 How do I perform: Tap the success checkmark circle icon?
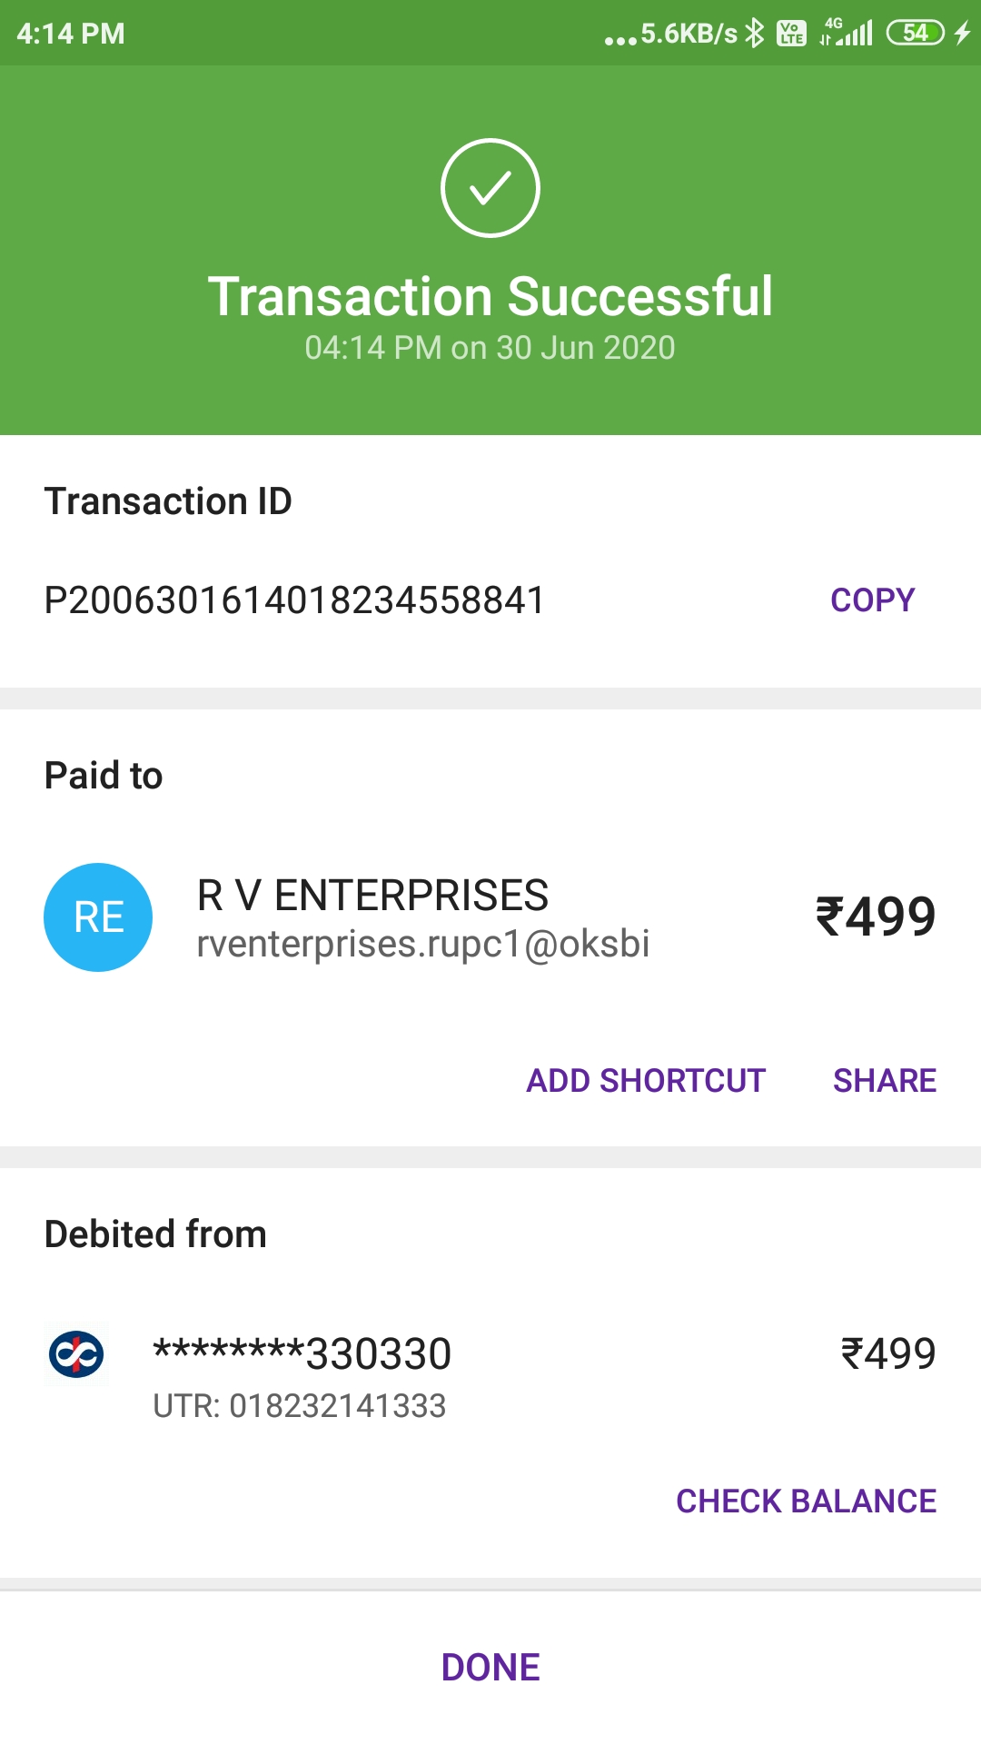490,188
